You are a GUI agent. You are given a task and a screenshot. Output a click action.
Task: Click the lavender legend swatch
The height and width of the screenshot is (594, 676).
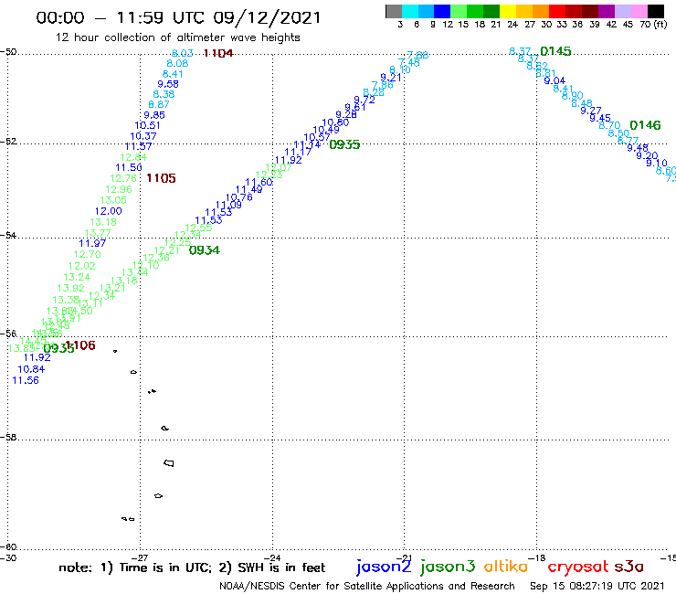(x=622, y=11)
